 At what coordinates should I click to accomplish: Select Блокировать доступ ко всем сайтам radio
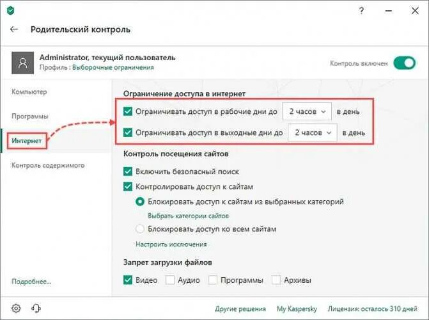(140, 228)
